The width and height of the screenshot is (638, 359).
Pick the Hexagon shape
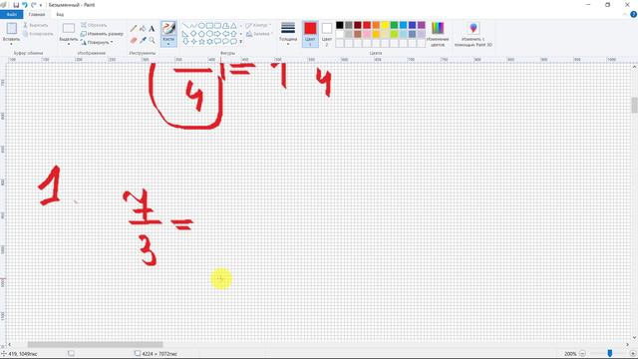[209, 34]
